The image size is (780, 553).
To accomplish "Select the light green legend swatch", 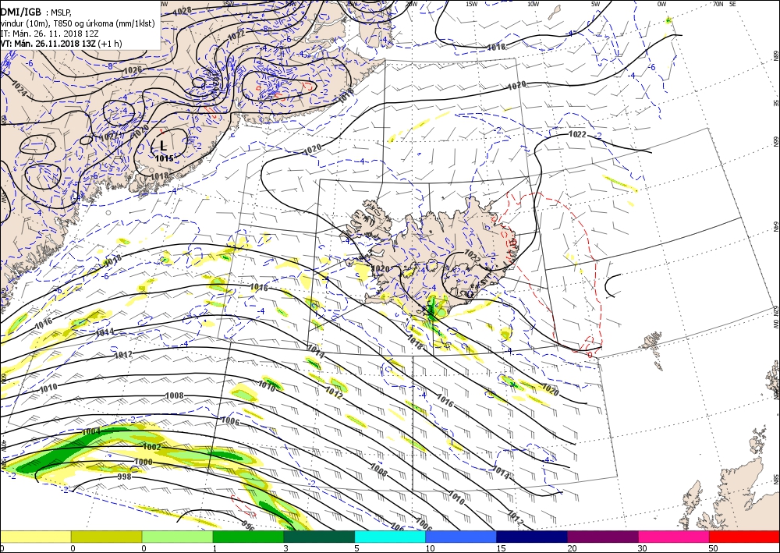I will (177, 537).
